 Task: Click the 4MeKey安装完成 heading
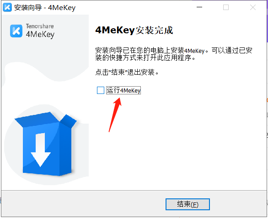click(134, 31)
